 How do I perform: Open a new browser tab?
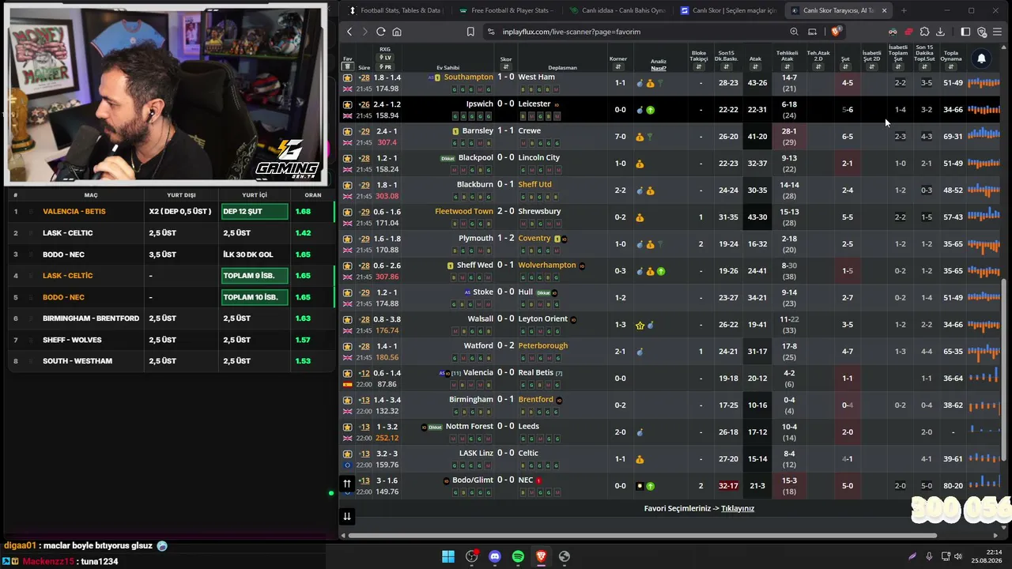(x=904, y=10)
